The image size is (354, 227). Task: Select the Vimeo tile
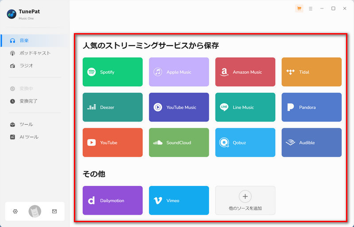coord(179,201)
